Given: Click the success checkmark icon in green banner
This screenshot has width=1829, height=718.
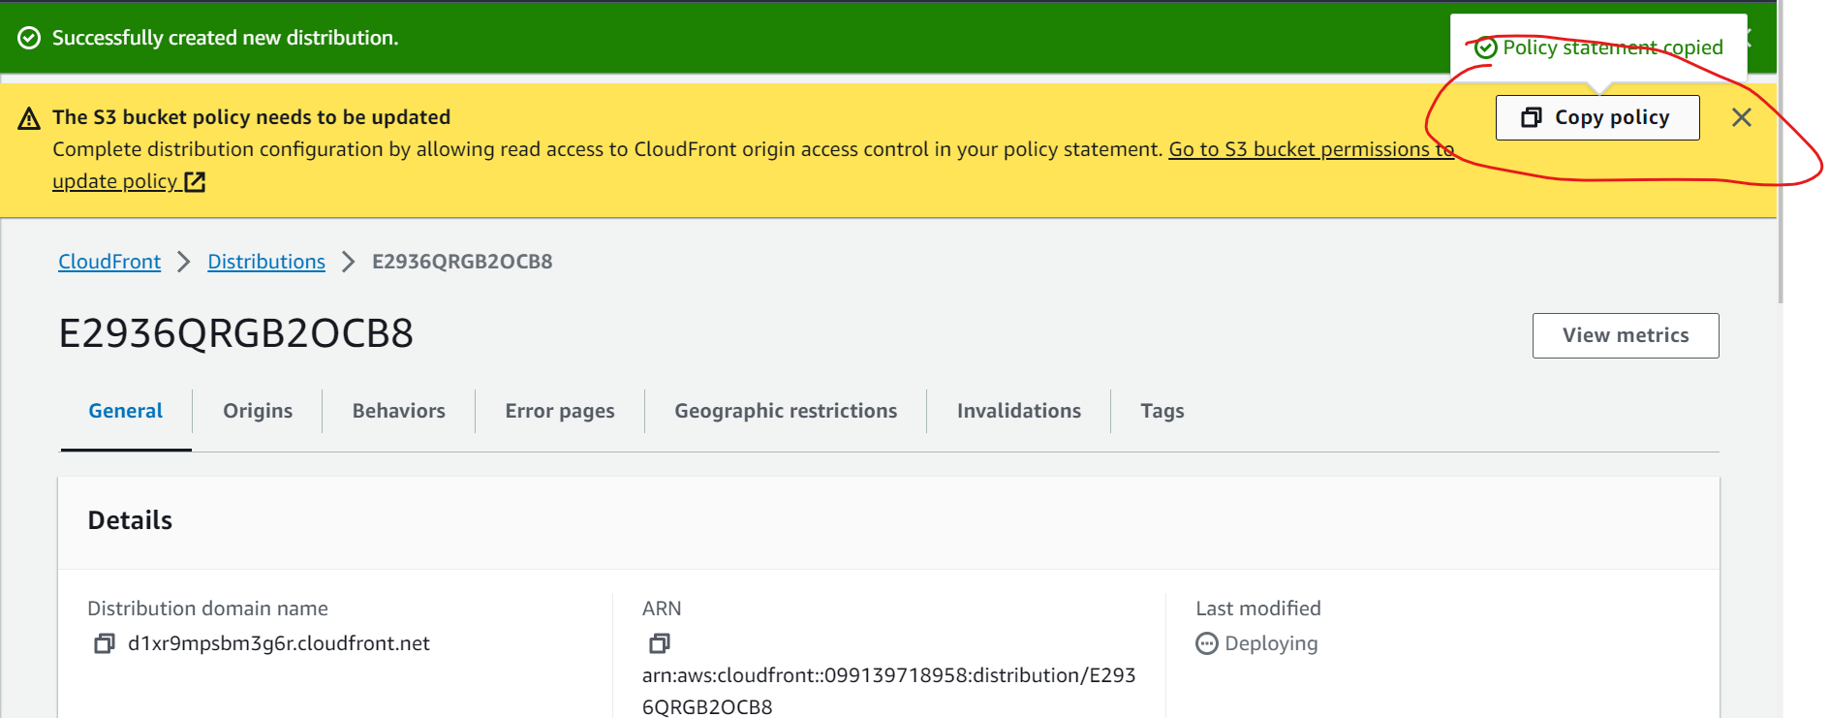Looking at the screenshot, I should click(30, 38).
